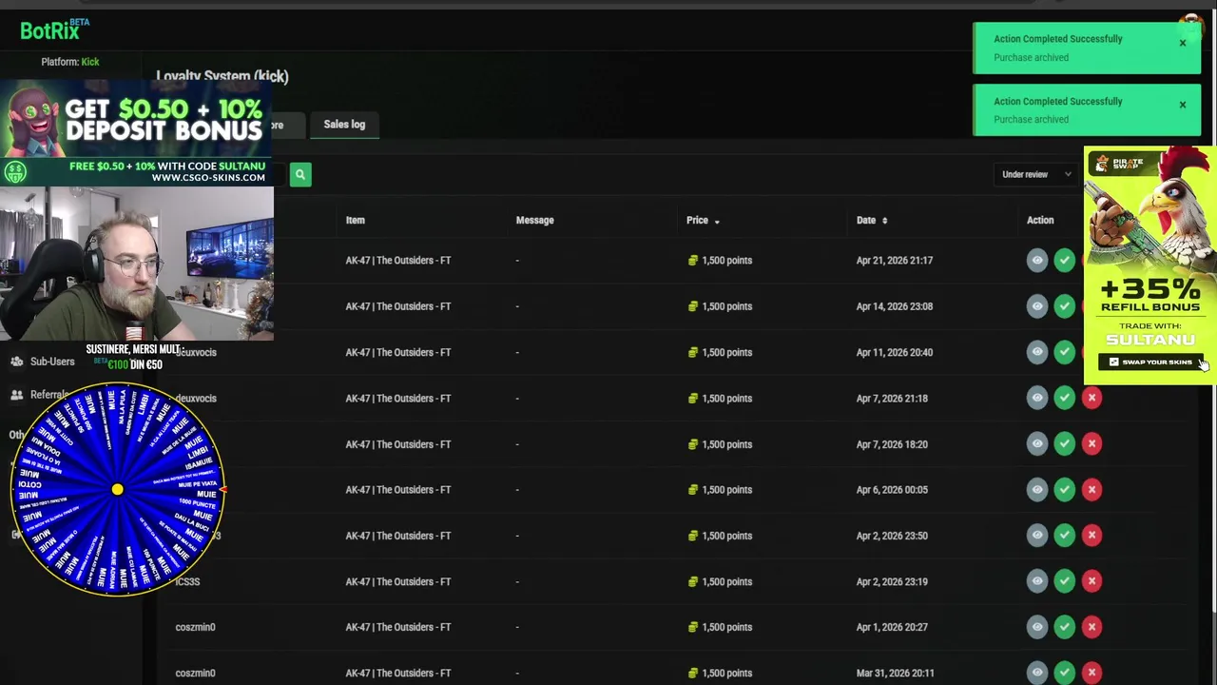This screenshot has width=1217, height=685.
Task: Click the green search button
Action: point(300,174)
